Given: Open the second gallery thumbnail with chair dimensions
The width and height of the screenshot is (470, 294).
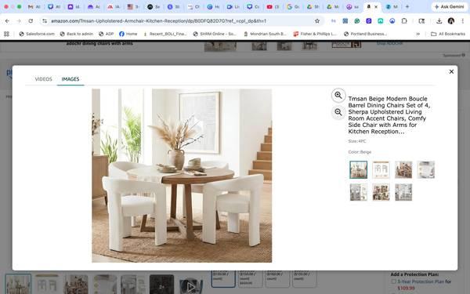Looking at the screenshot, I should [x=381, y=170].
